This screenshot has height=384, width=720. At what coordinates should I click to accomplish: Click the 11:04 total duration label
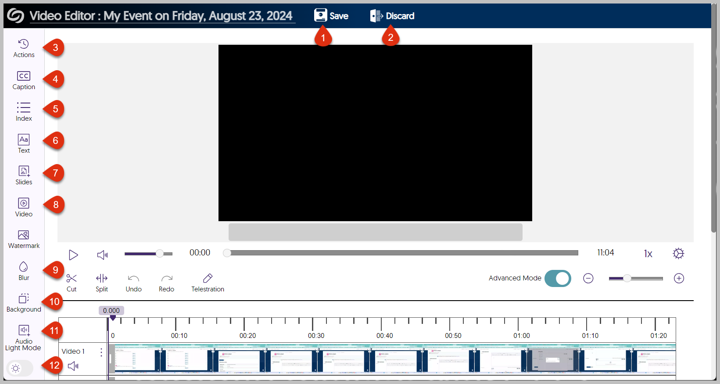pos(605,252)
